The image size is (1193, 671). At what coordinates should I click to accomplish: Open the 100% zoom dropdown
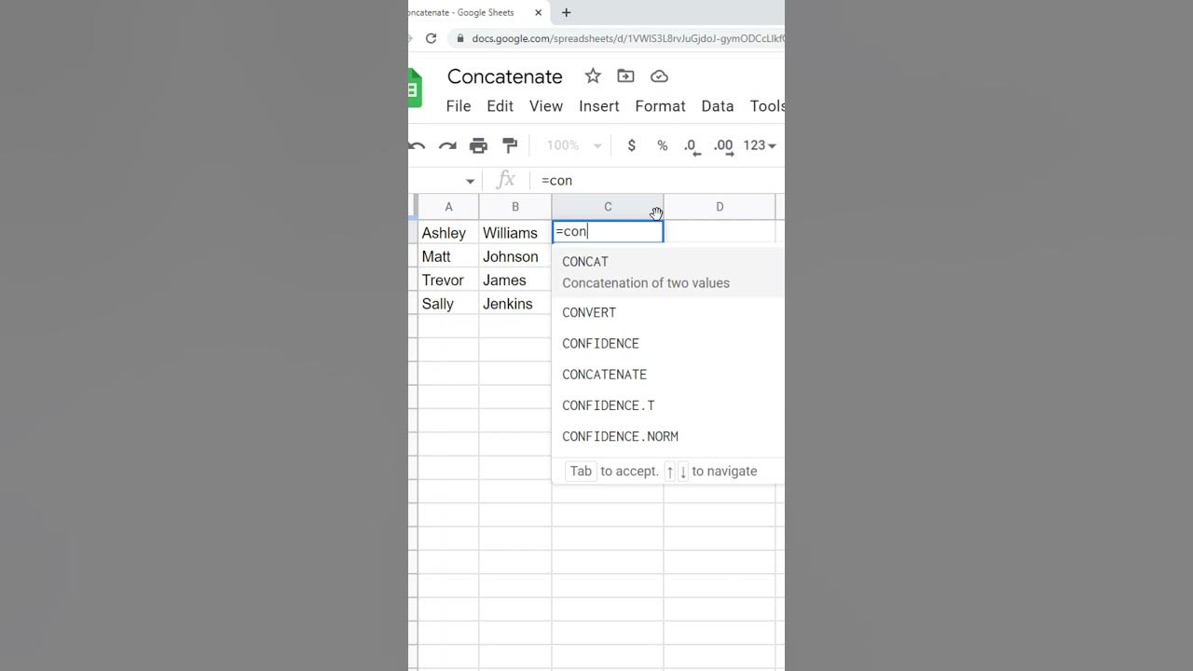click(x=573, y=145)
